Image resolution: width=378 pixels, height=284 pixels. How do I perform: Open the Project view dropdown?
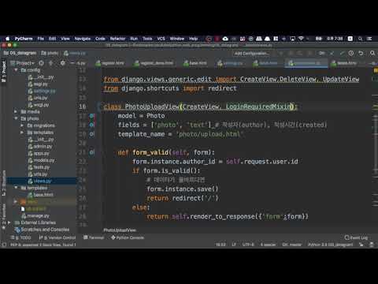point(23,63)
